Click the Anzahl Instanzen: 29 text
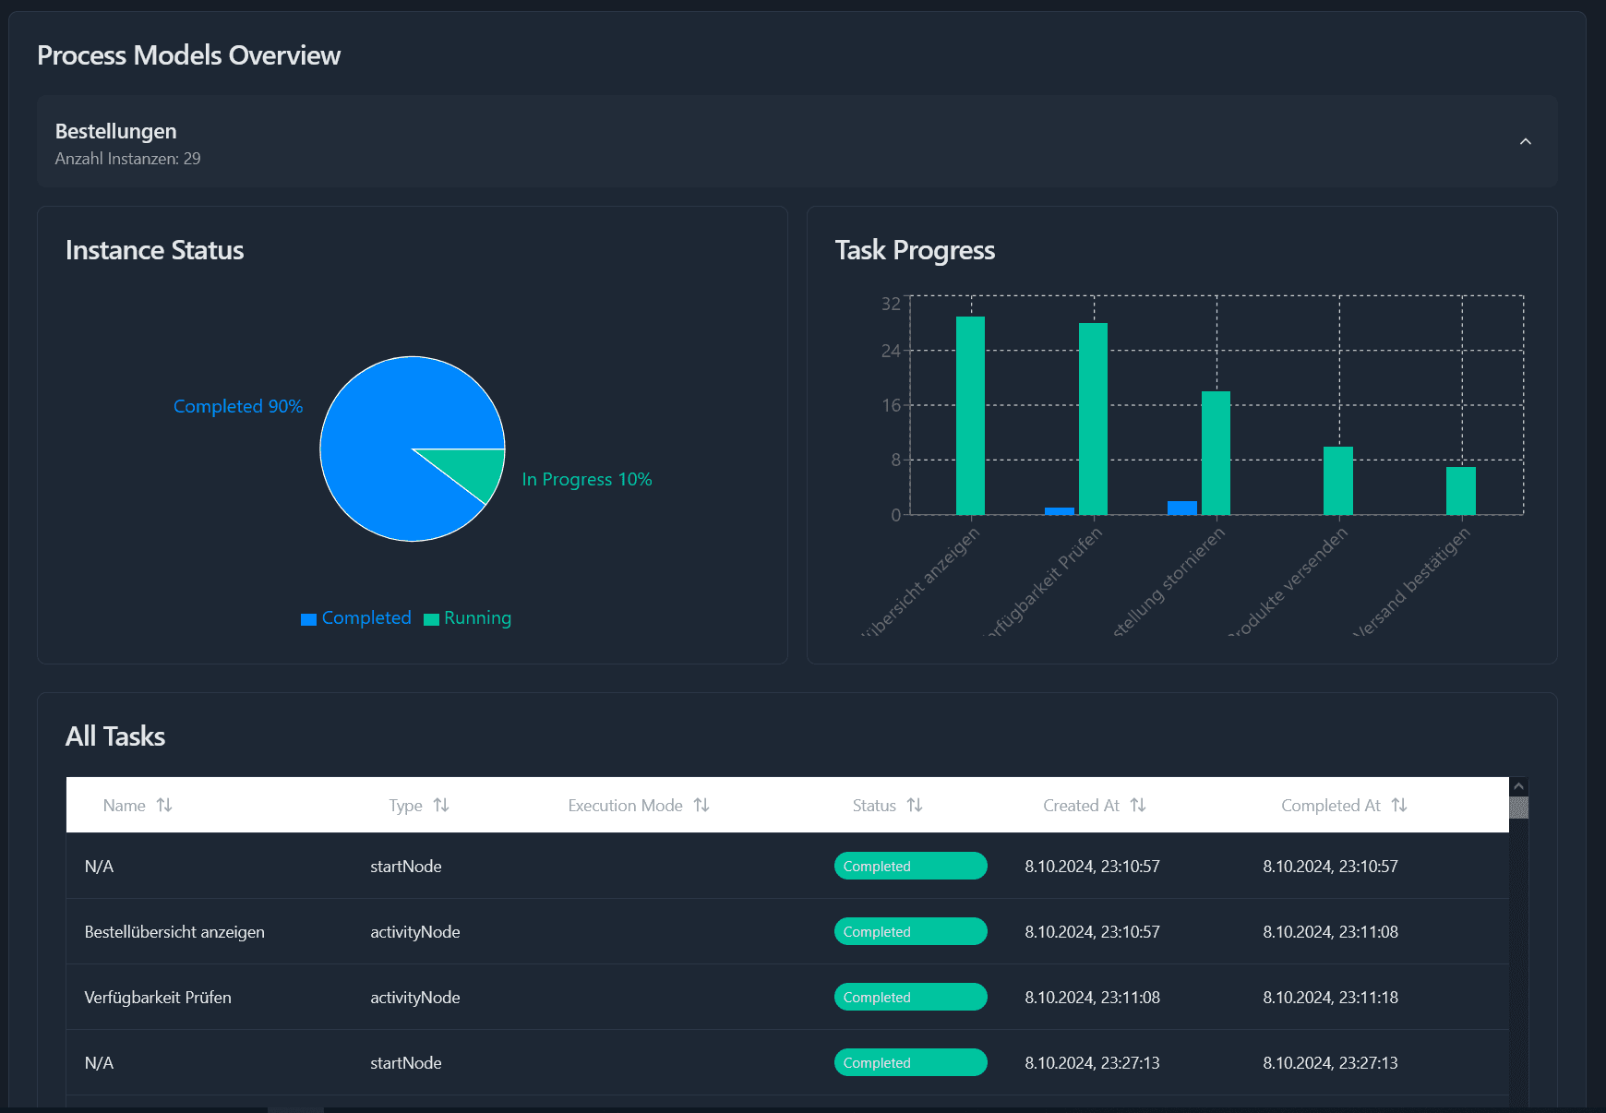 click(x=127, y=159)
